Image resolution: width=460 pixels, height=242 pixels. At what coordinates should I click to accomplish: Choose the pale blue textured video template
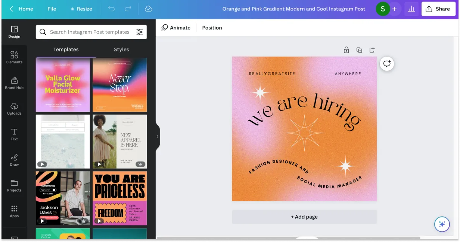tap(63, 141)
